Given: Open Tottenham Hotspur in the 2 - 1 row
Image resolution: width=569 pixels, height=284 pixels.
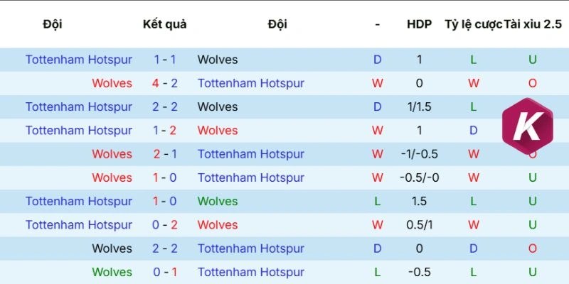Looking at the screenshot, I should point(251,154).
